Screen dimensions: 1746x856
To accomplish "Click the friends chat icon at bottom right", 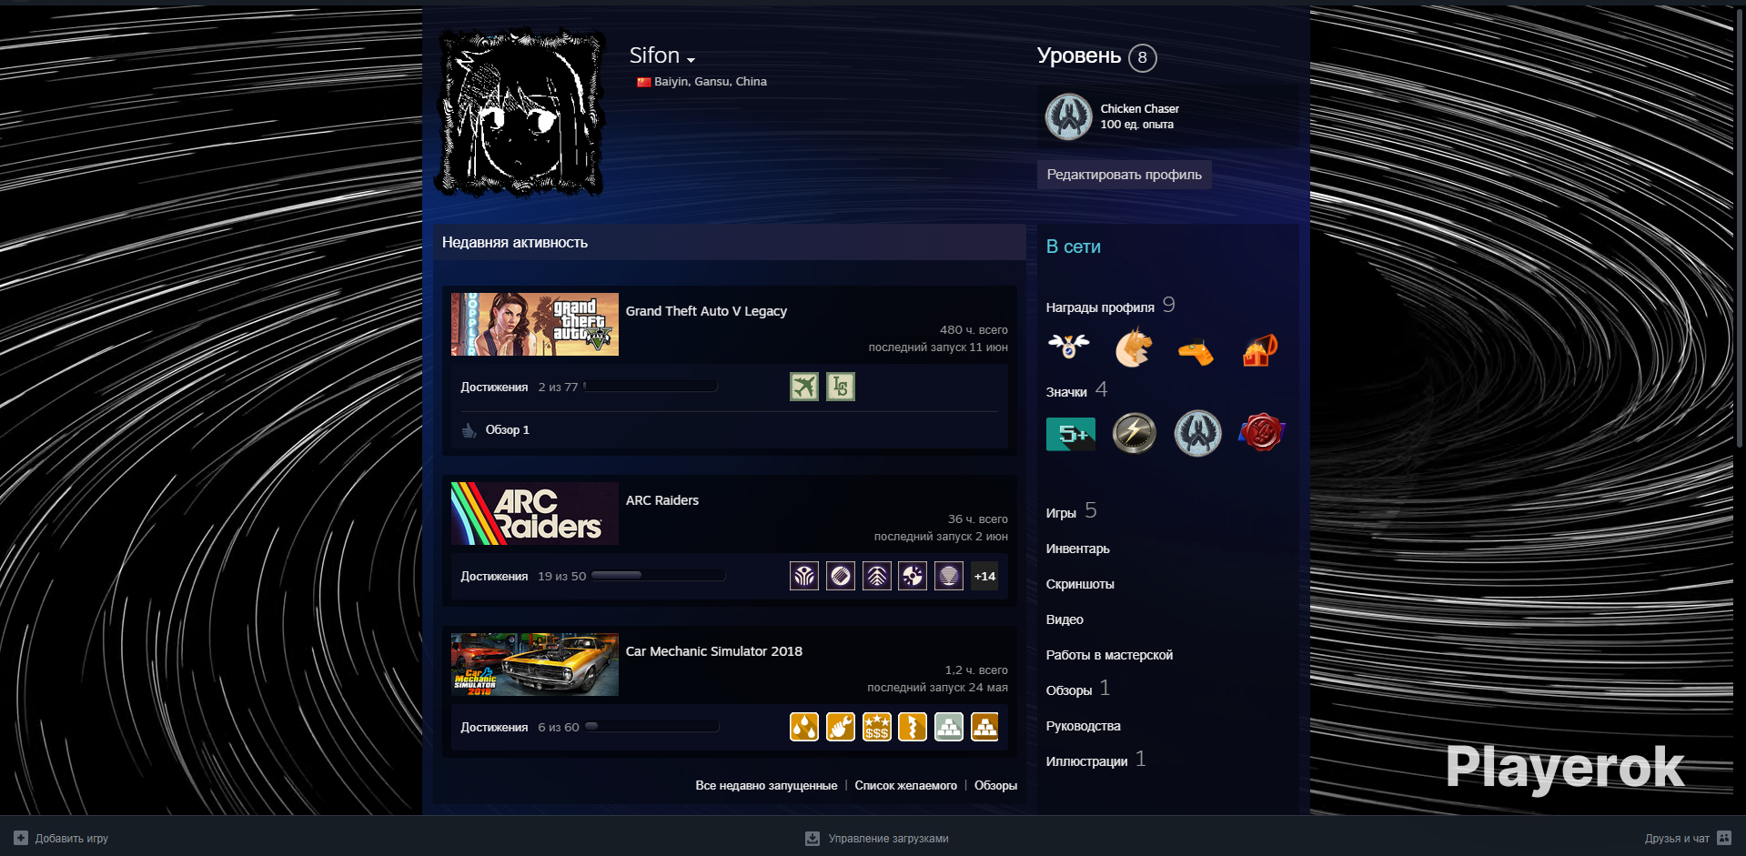I will tap(1724, 838).
